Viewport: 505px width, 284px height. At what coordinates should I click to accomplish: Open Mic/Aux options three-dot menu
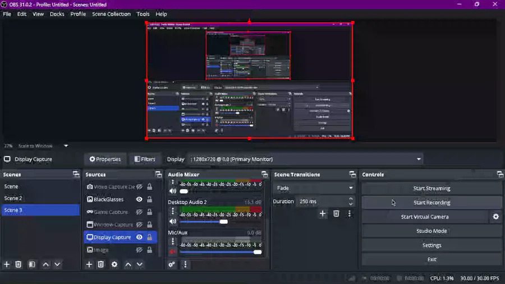(x=173, y=241)
